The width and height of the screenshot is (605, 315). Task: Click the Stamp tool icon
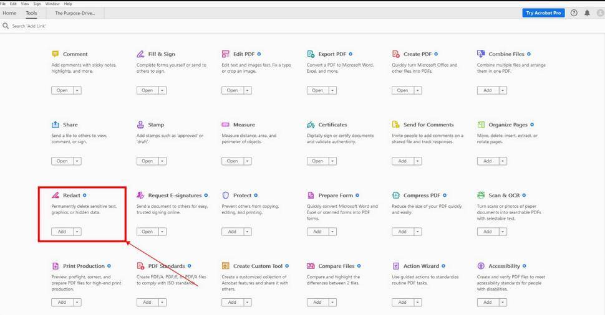tap(140, 125)
